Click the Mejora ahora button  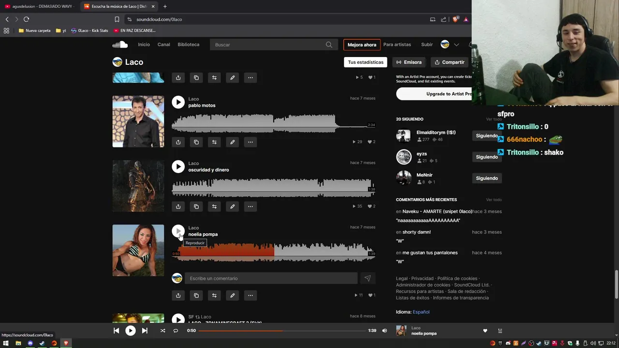362,44
